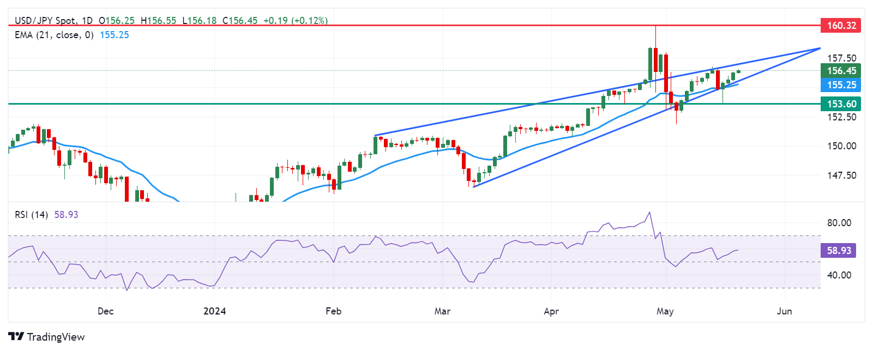Click the TradingView logo icon

[16, 337]
